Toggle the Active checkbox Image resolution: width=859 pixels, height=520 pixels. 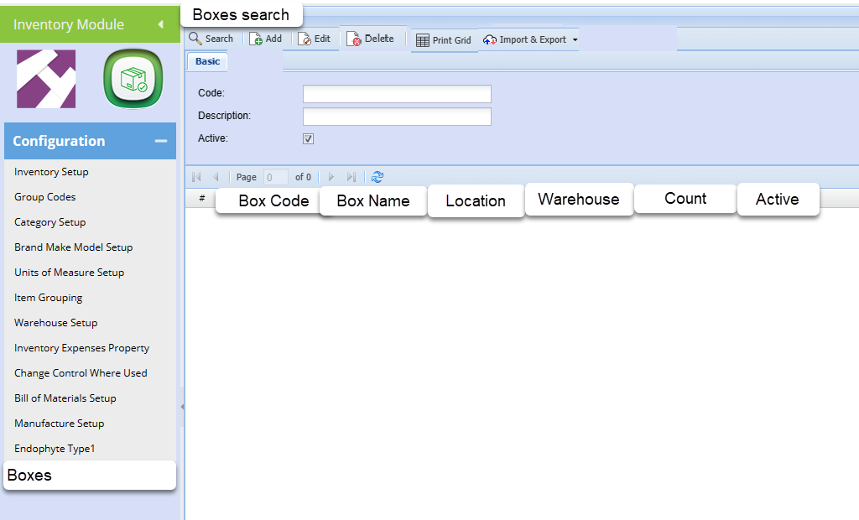[308, 138]
